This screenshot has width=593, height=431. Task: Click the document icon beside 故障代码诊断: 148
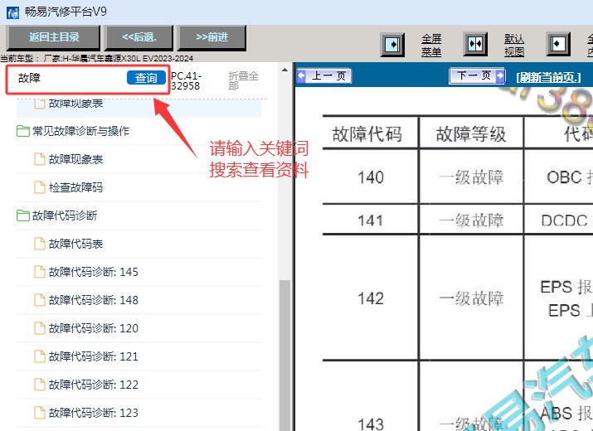[40, 300]
